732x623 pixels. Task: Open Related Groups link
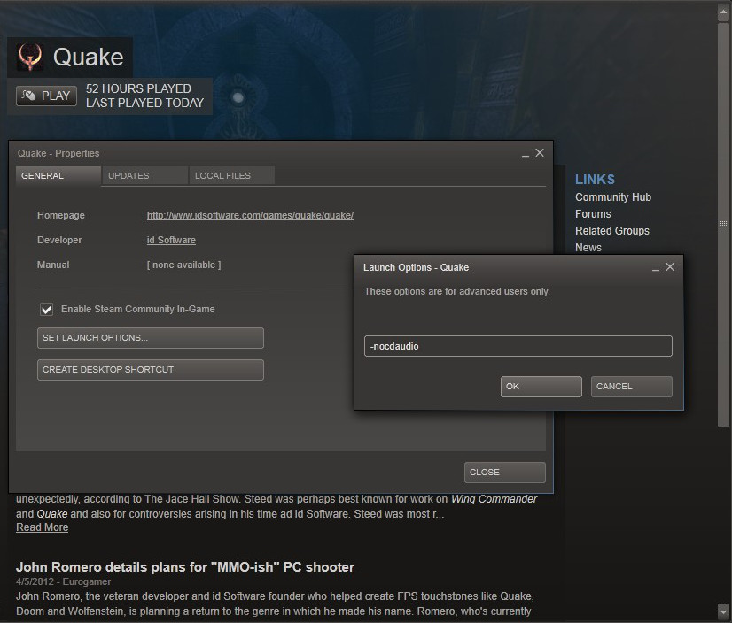pyautogui.click(x=612, y=231)
